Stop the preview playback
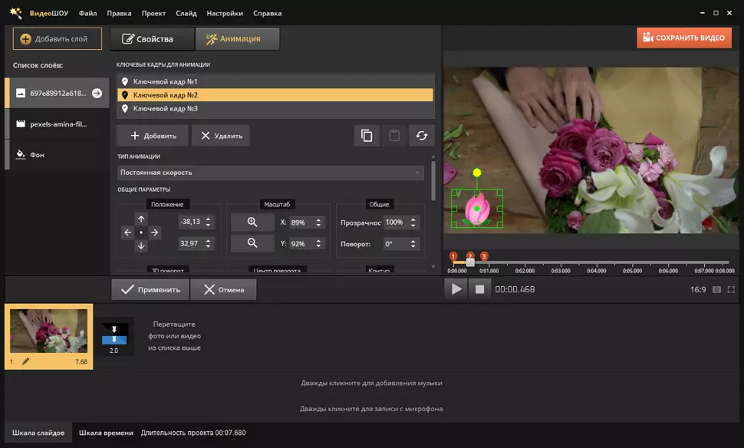The width and height of the screenshot is (744, 448). point(479,289)
